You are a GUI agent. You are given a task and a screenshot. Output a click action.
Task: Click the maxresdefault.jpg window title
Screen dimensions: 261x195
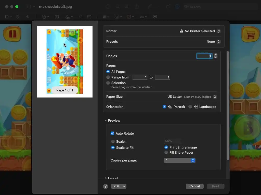(55, 7)
